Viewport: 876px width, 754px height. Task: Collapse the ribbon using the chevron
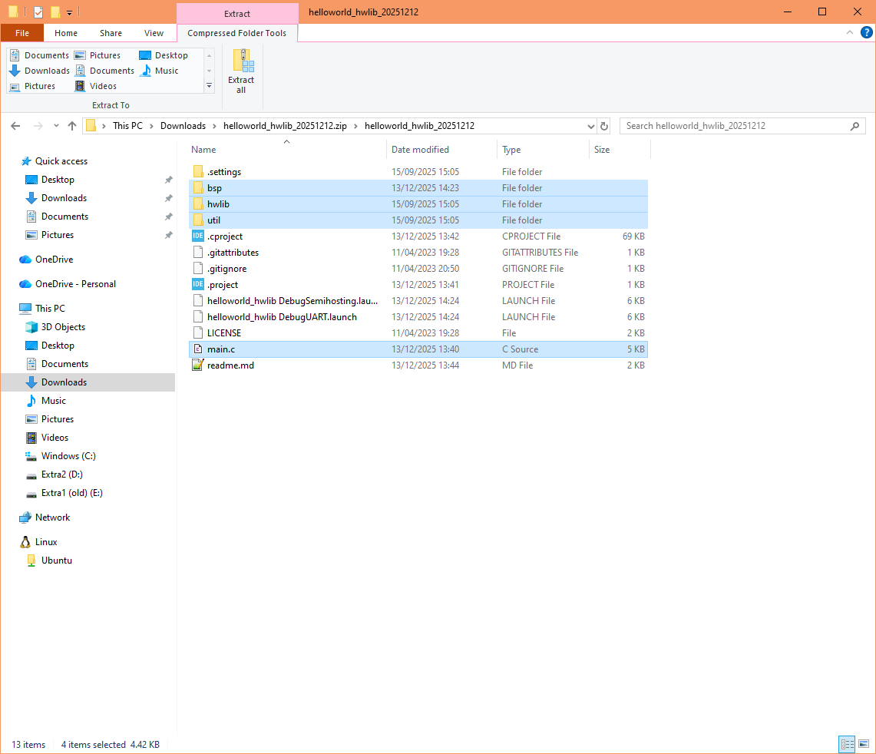(851, 32)
